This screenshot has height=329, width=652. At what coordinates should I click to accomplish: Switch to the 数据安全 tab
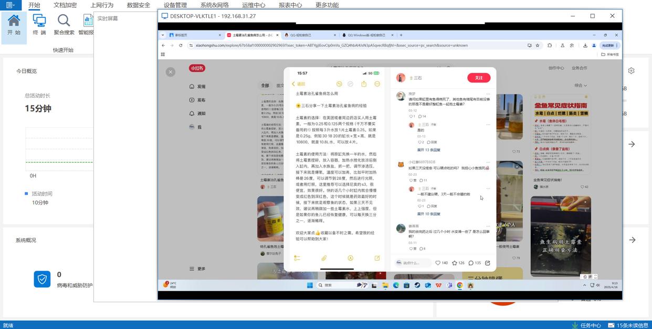(x=139, y=5)
